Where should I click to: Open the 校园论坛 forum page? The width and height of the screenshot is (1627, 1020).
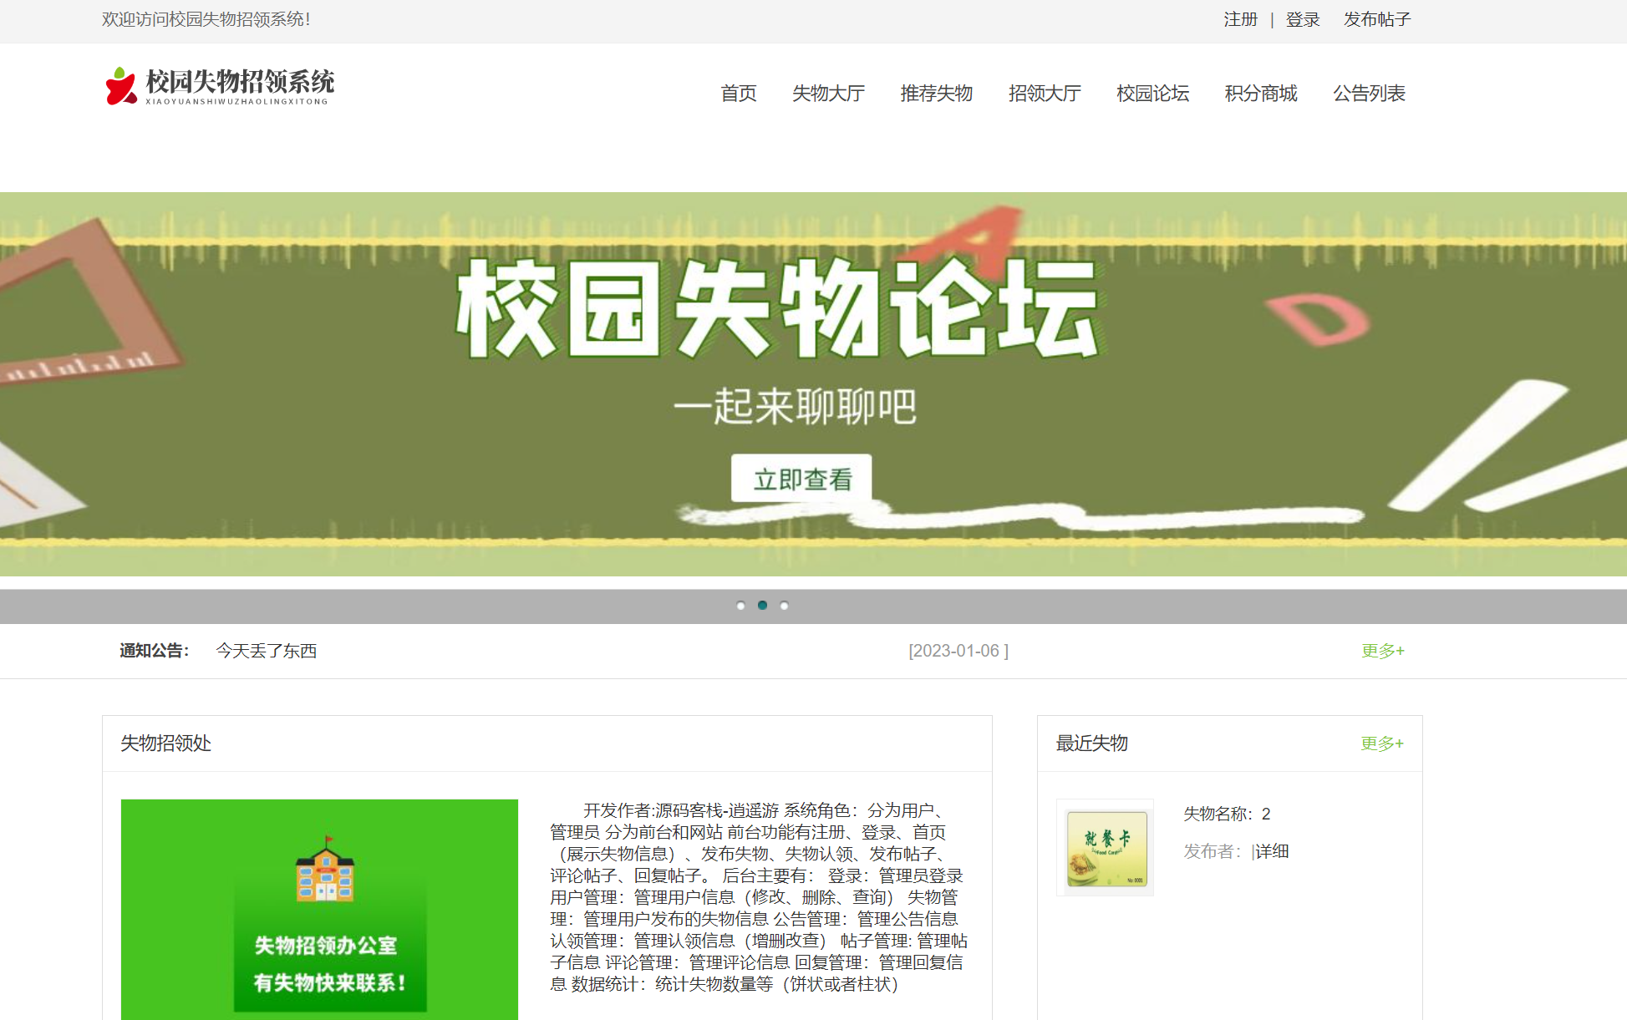(1152, 94)
